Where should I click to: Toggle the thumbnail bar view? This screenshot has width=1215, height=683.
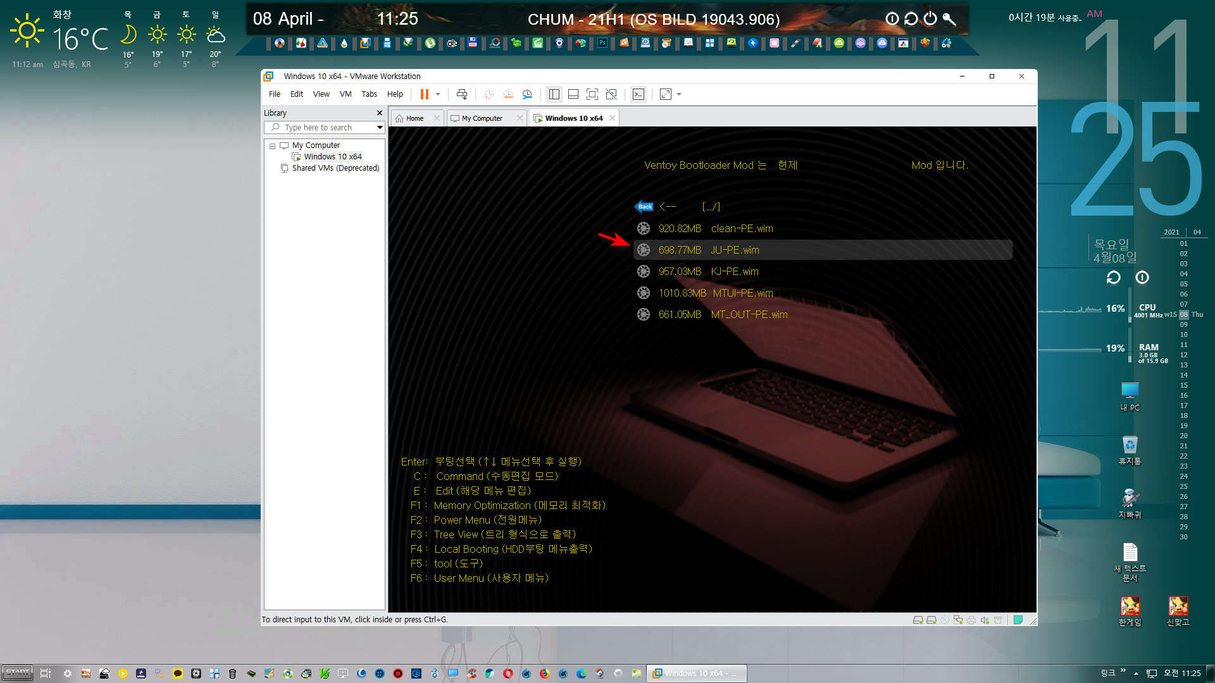tap(573, 94)
